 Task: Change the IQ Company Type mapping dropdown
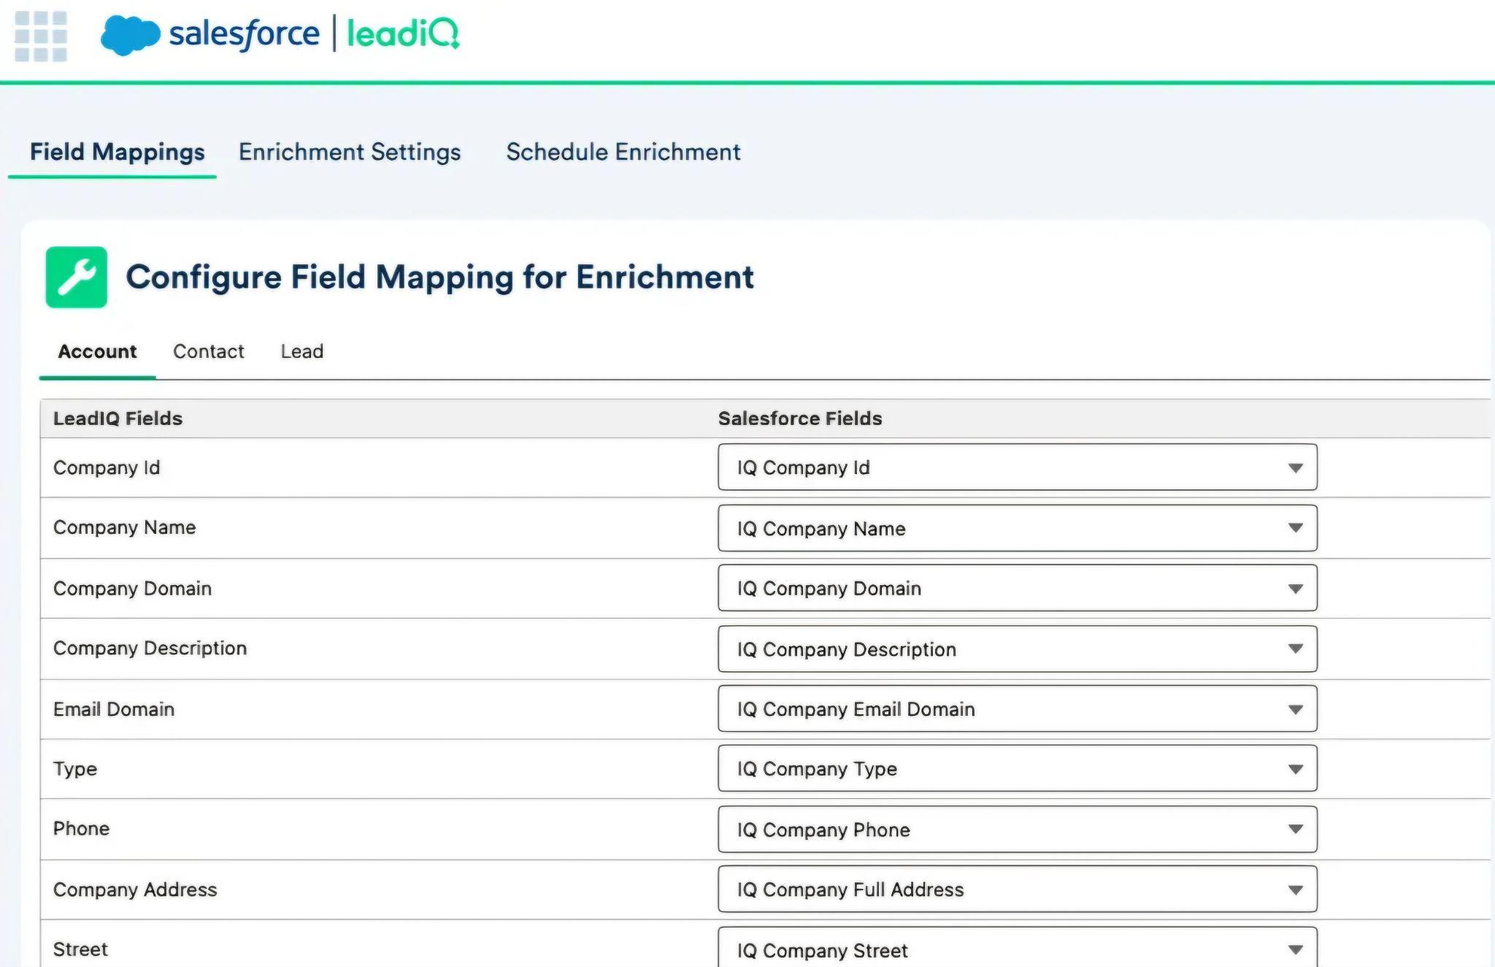tap(1018, 768)
